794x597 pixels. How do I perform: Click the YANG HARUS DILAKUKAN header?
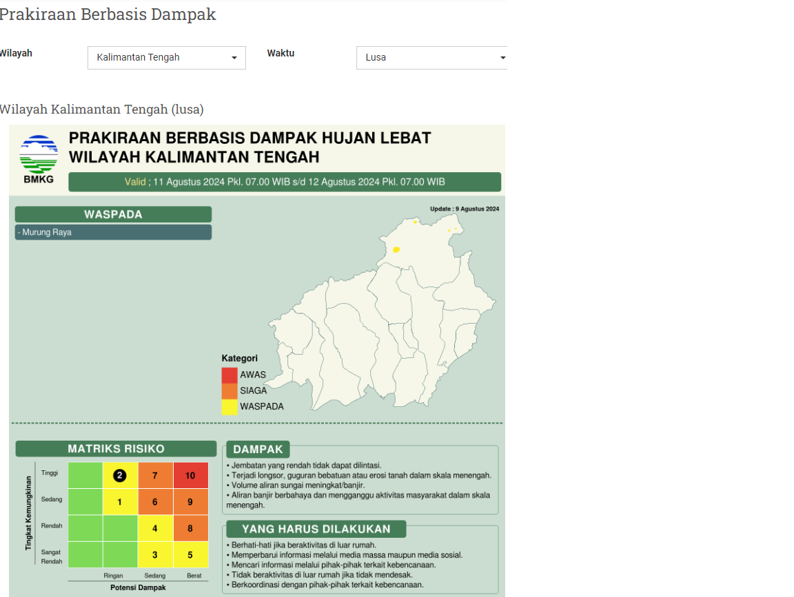pos(316,530)
